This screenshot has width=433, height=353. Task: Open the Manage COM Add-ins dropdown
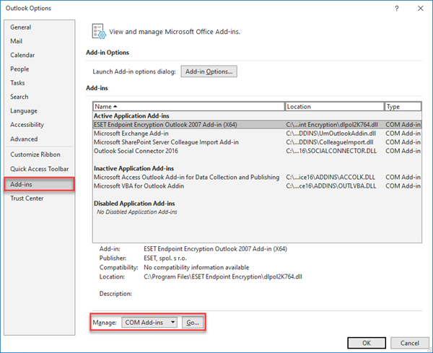click(149, 323)
